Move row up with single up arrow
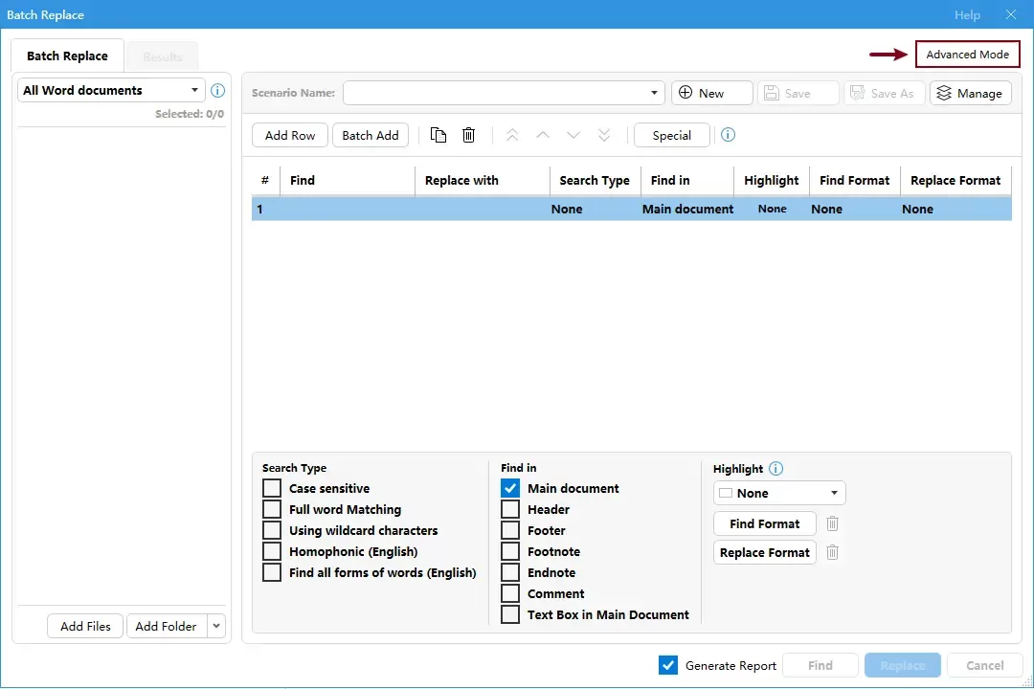The width and height of the screenshot is (1034, 689). 543,135
